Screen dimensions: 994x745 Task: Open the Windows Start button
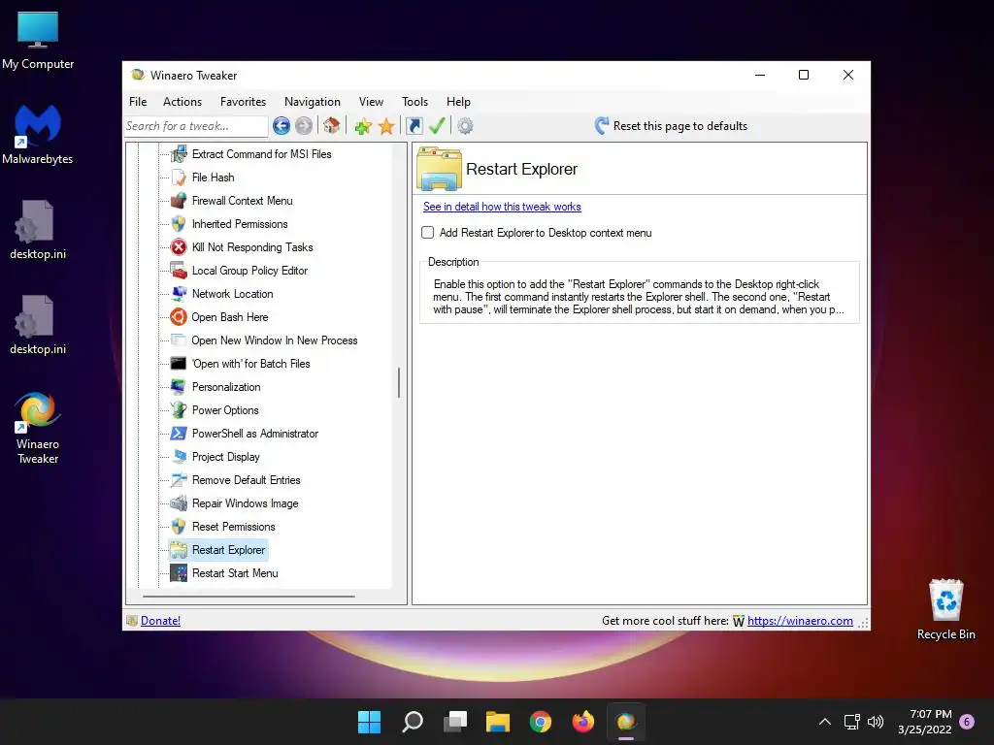[369, 722]
